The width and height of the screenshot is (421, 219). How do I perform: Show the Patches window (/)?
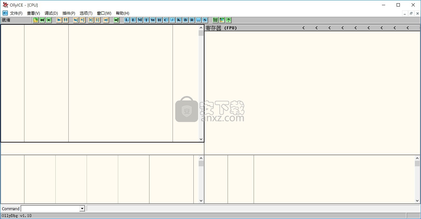173,20
